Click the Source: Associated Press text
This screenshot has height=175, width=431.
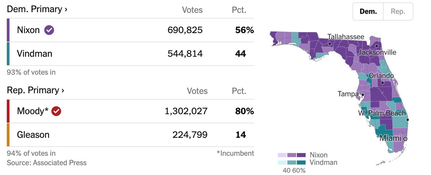[47, 163]
